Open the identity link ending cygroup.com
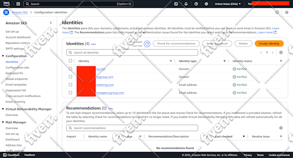Screen dimensions: 293x158 coord(104,77)
